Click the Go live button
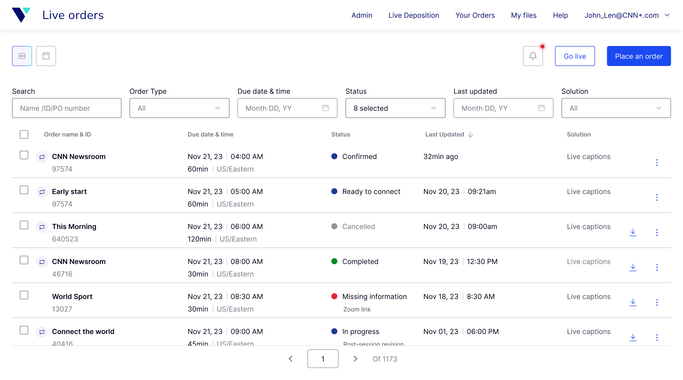The height and width of the screenshot is (380, 683). click(x=575, y=56)
